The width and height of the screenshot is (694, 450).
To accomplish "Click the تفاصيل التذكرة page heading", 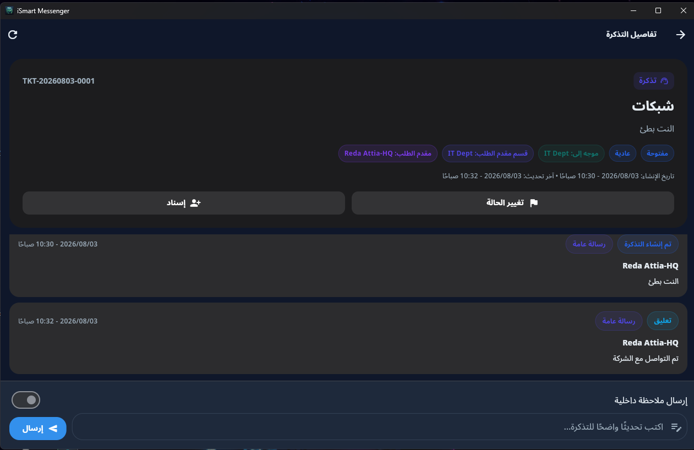I will coord(631,34).
